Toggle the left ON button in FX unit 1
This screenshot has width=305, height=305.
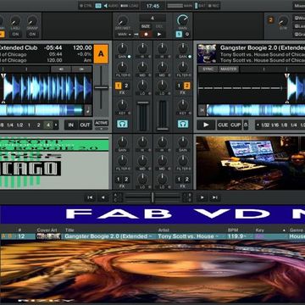click(15, 35)
